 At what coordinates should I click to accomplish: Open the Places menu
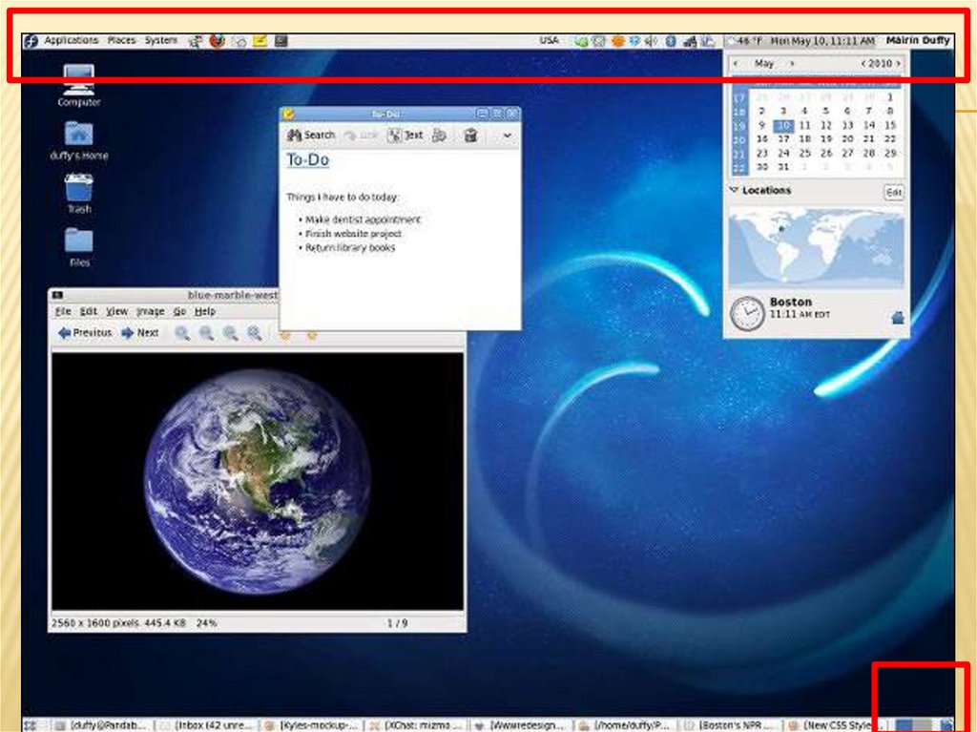[121, 40]
